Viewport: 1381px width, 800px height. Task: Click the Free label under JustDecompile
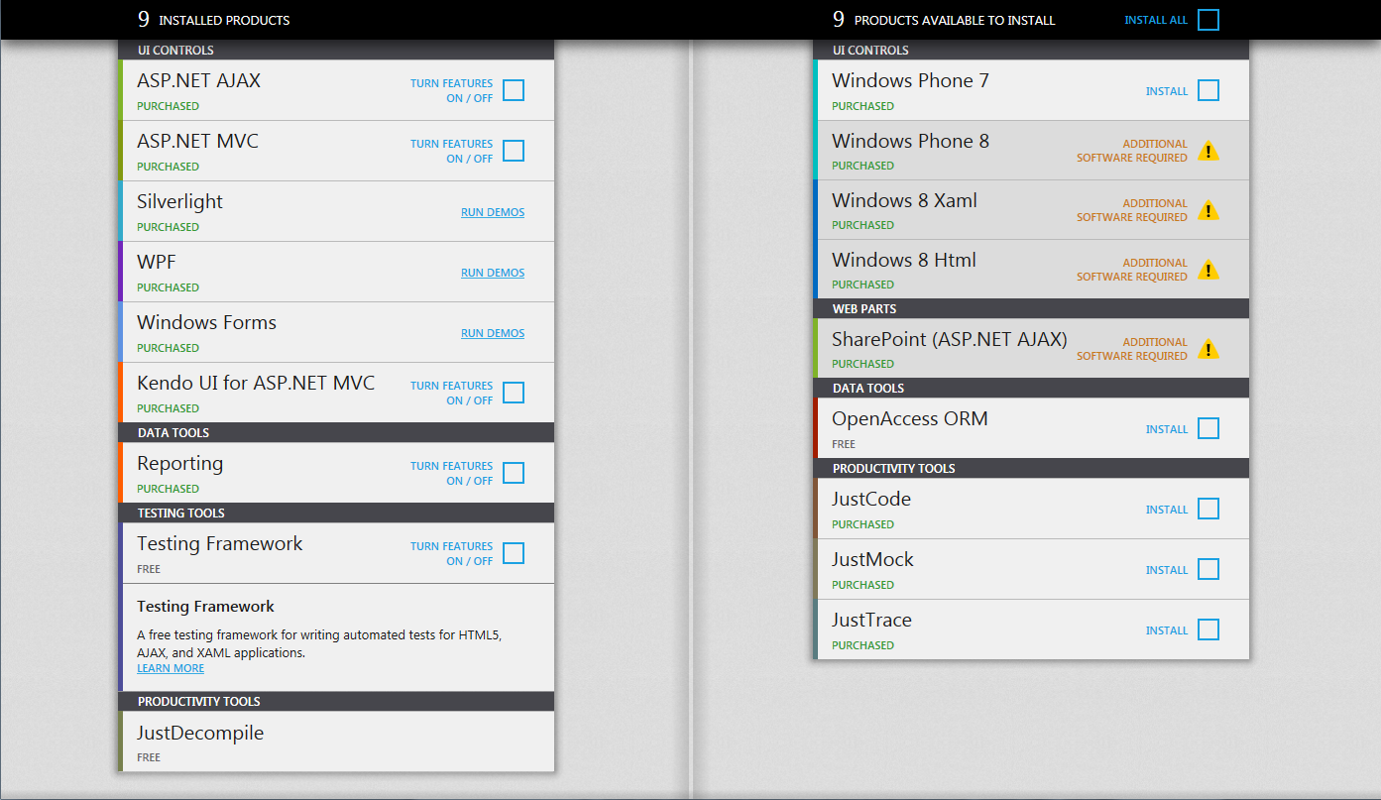[x=149, y=757]
